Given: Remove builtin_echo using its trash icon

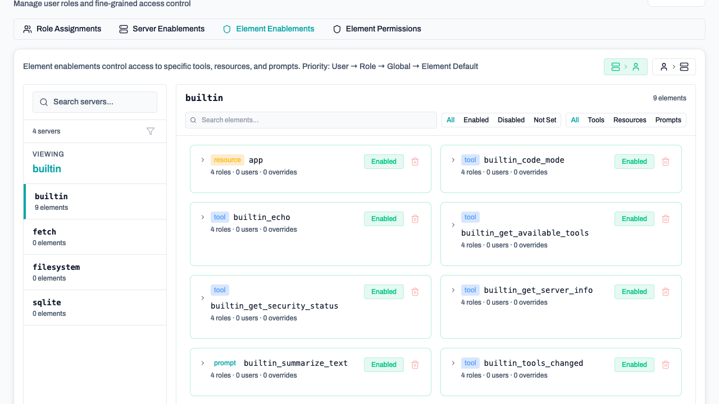Looking at the screenshot, I should [x=415, y=219].
